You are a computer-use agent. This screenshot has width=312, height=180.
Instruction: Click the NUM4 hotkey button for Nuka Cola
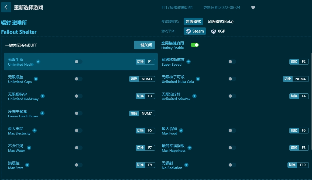[x=296, y=79]
